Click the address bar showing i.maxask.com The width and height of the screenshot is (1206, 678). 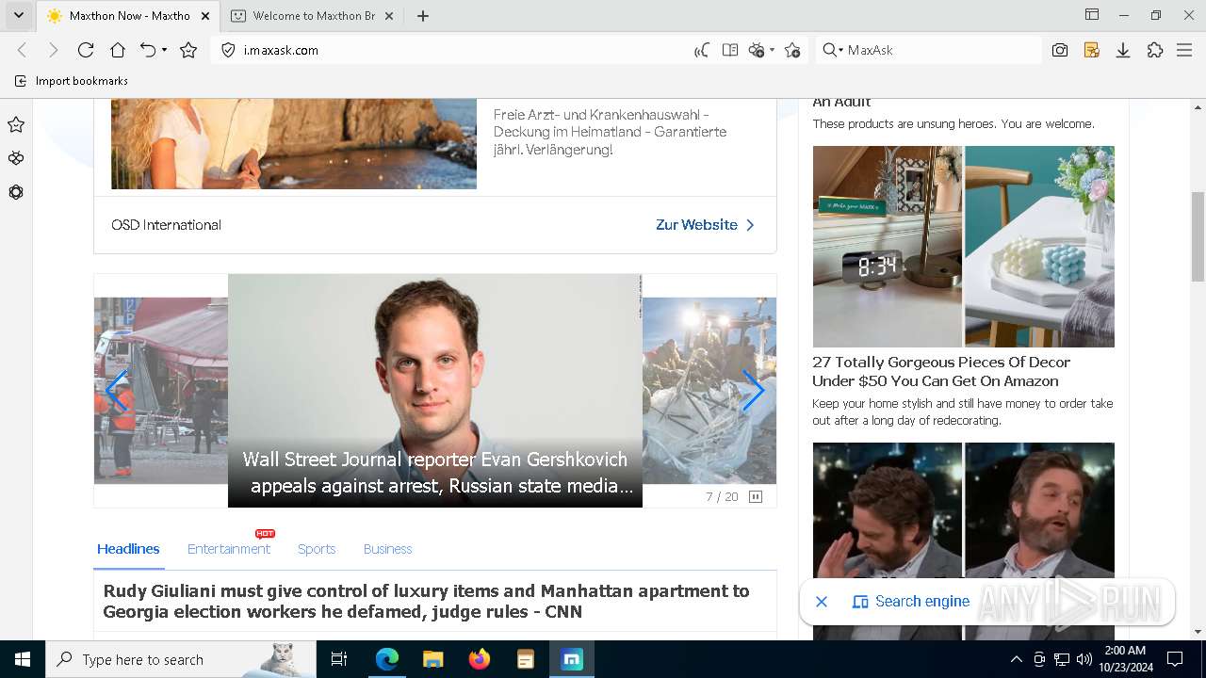(462, 50)
